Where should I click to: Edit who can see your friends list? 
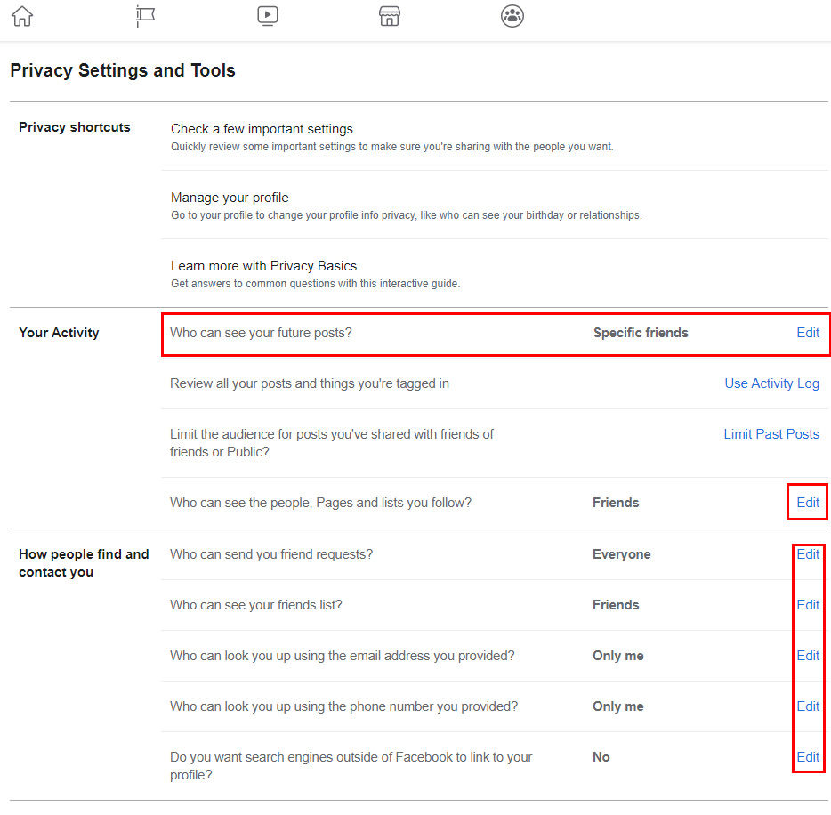[x=807, y=605]
